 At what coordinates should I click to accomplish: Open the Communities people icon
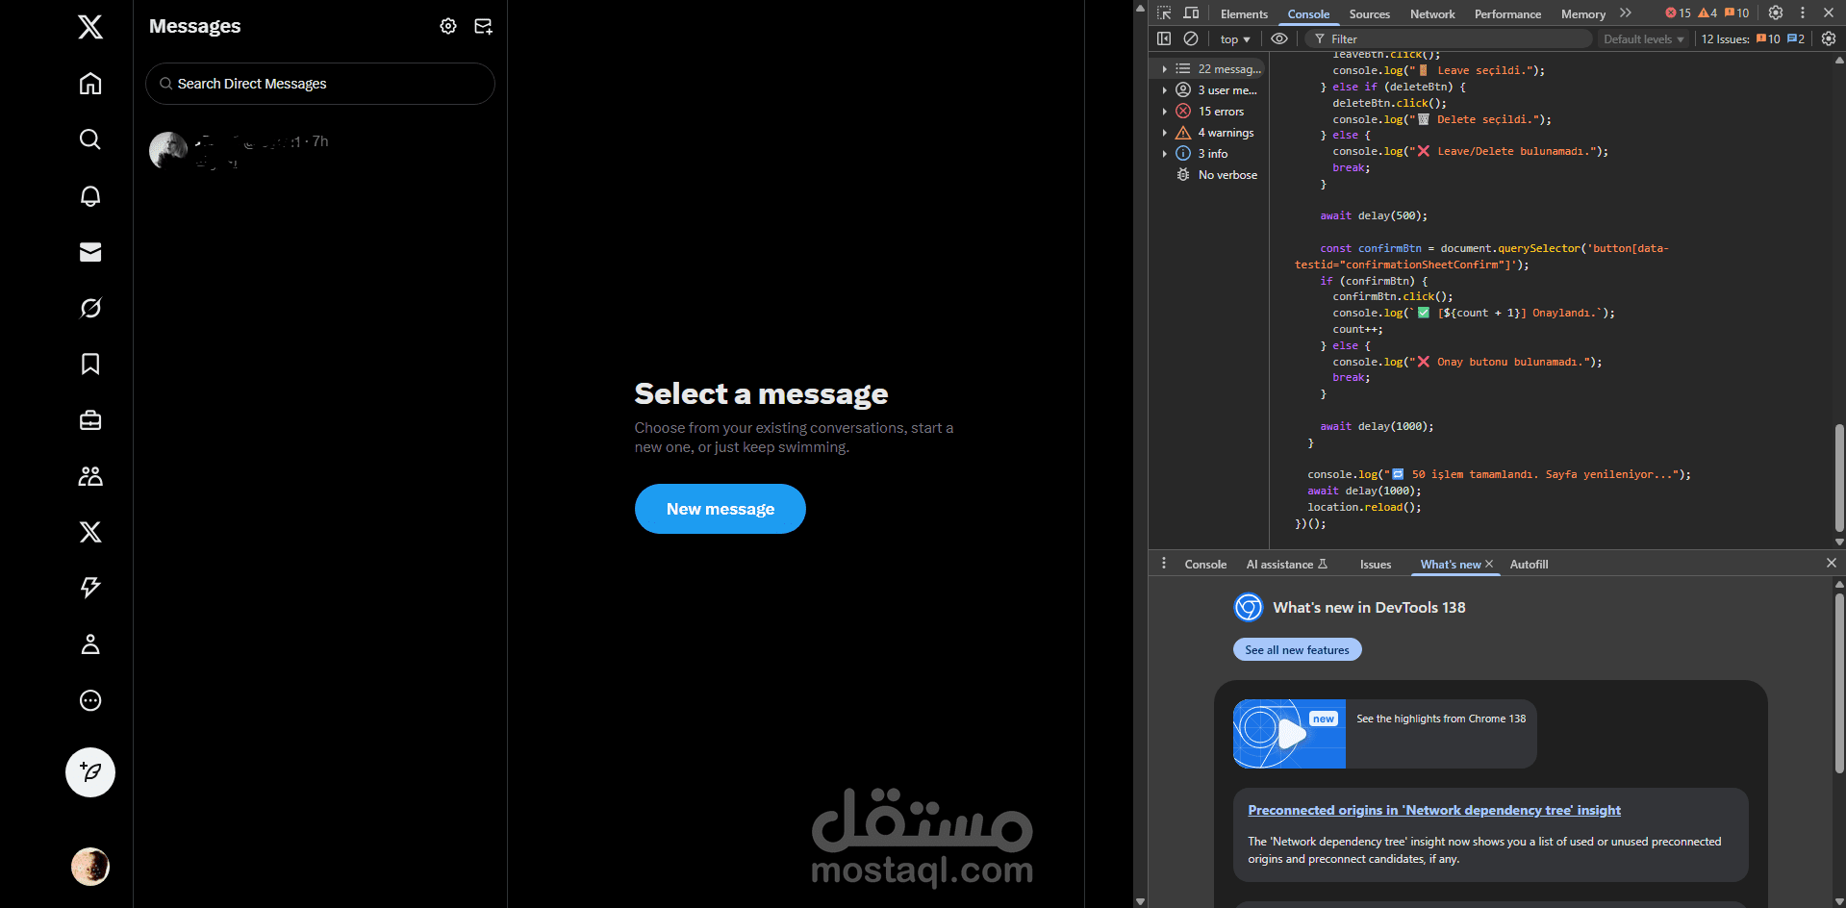pyautogui.click(x=90, y=476)
